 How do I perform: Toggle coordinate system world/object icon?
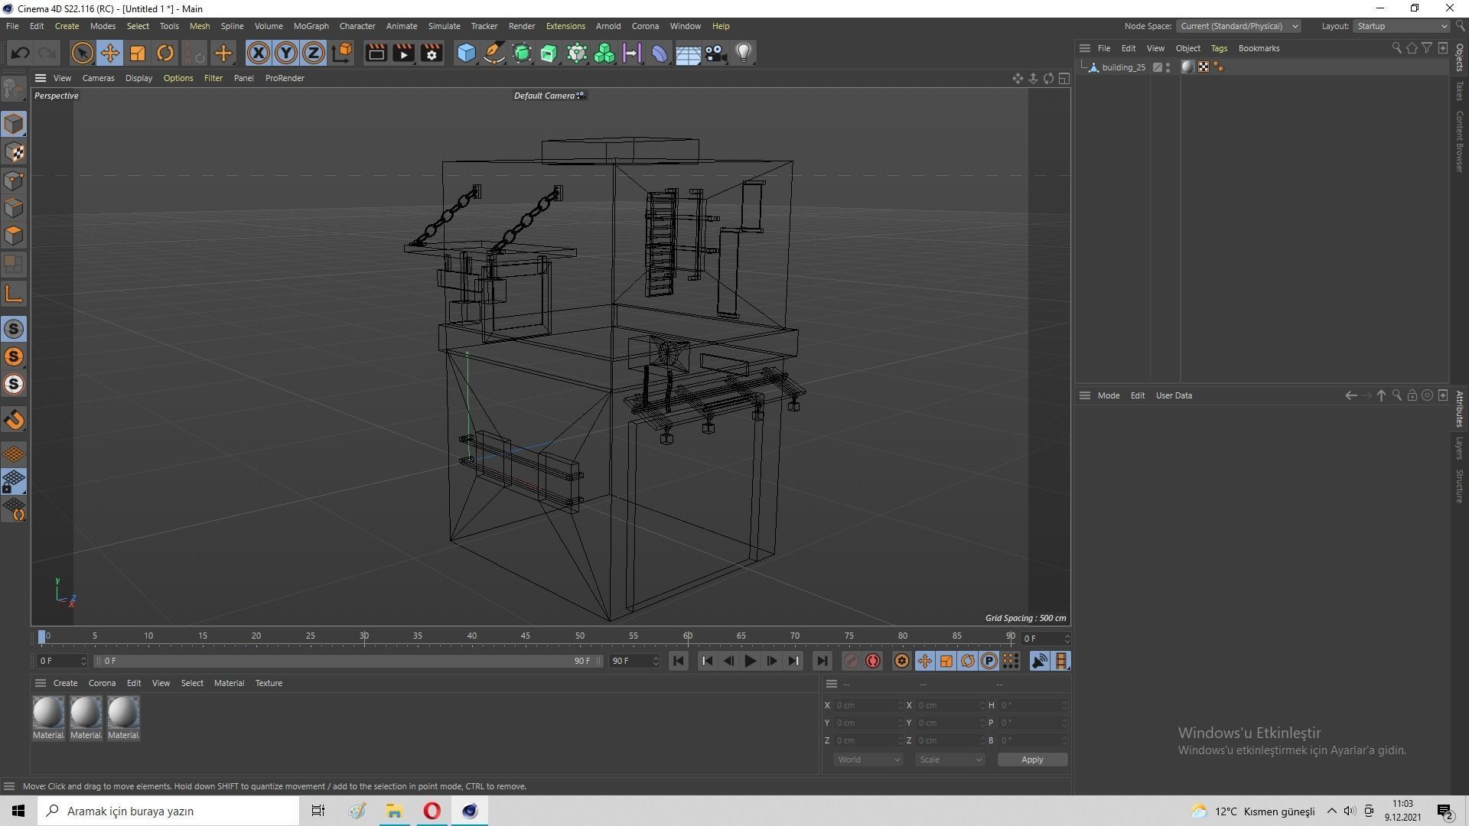click(342, 53)
